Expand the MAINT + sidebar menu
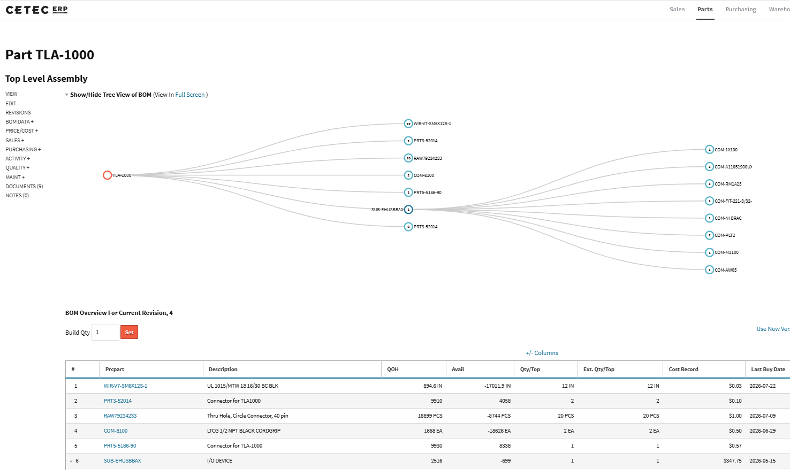The width and height of the screenshot is (790, 470). 15,178
